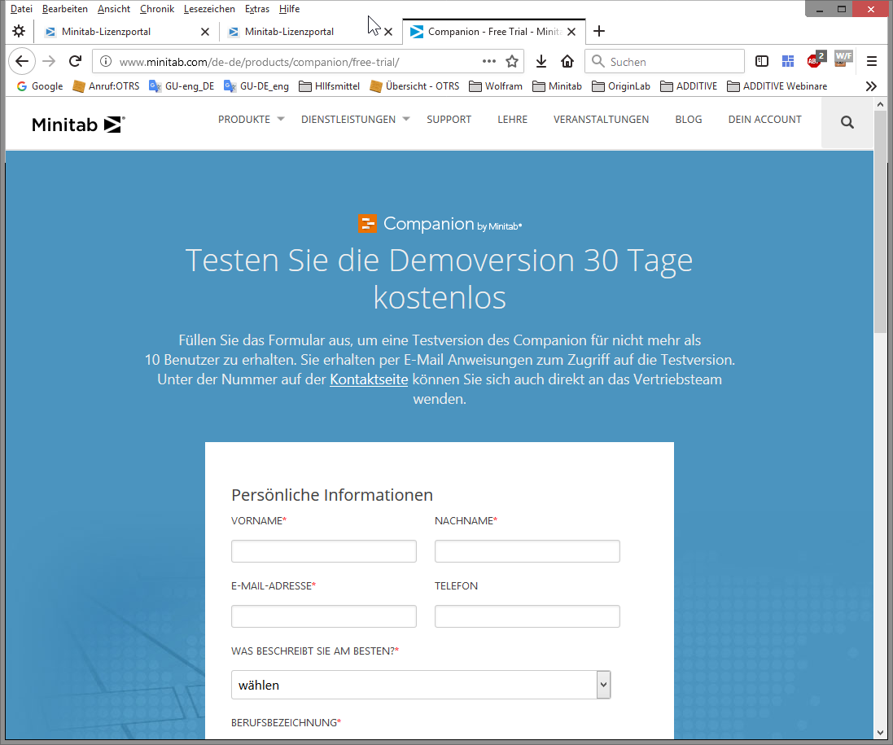Reload the current page

click(75, 61)
